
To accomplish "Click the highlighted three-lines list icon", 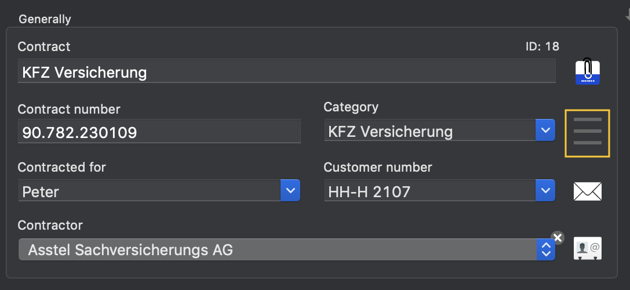I will click(x=588, y=133).
